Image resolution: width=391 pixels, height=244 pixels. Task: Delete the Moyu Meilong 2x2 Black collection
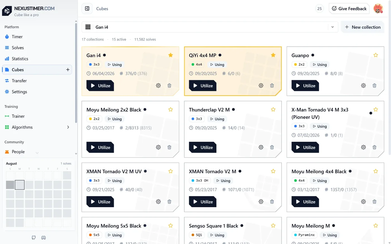click(169, 147)
